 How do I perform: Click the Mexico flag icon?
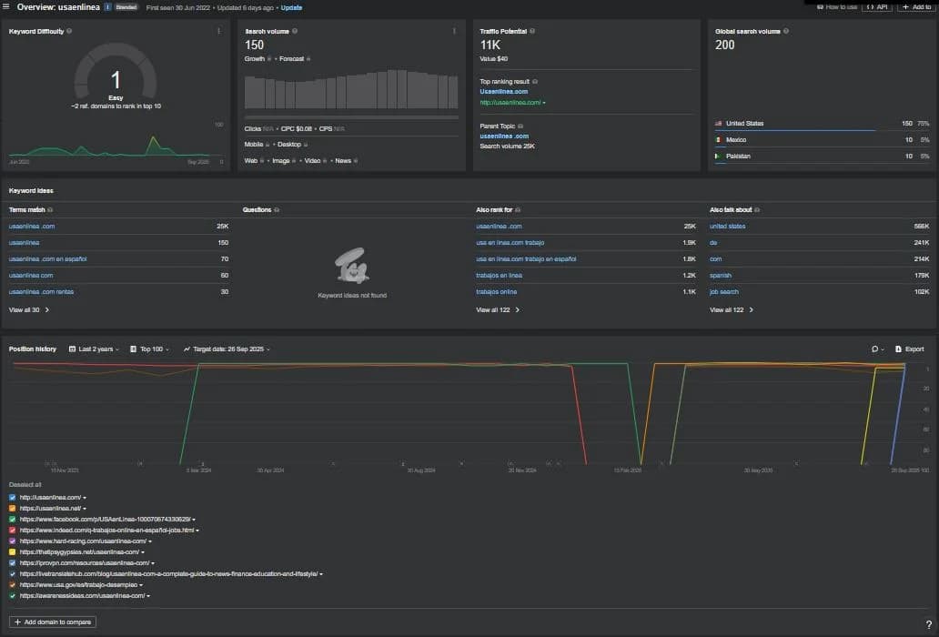pos(718,139)
